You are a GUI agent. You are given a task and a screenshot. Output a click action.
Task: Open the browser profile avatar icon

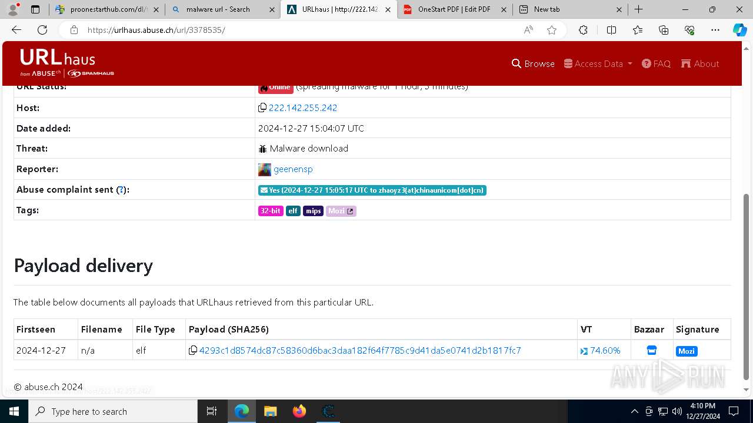pyautogui.click(x=14, y=9)
